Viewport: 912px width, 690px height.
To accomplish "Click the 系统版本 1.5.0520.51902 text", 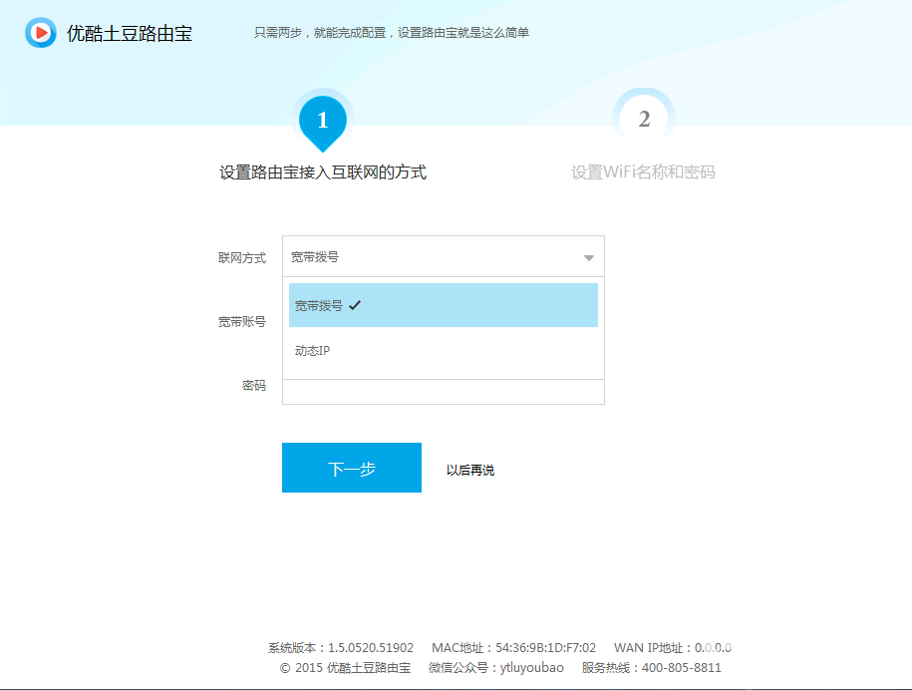I will coord(341,647).
